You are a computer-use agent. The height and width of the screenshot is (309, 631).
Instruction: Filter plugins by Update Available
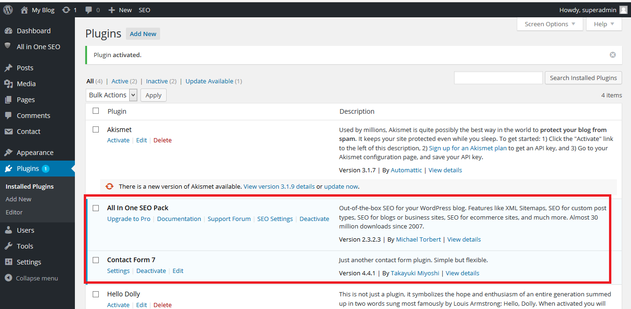coord(209,81)
